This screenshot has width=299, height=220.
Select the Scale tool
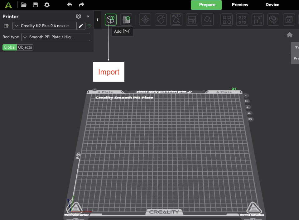pos(258,19)
